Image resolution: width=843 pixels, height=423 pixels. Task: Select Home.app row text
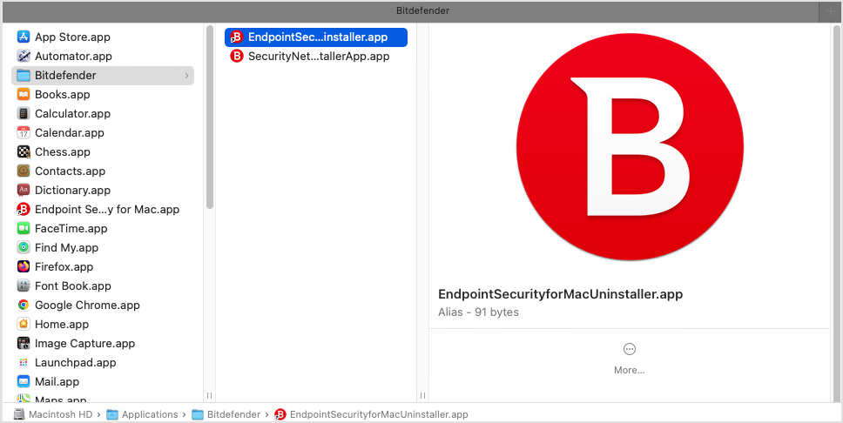pyautogui.click(x=62, y=324)
